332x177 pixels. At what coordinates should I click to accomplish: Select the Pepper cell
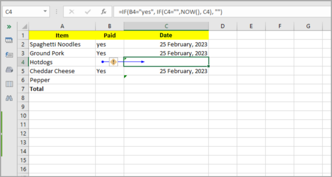tap(62, 80)
